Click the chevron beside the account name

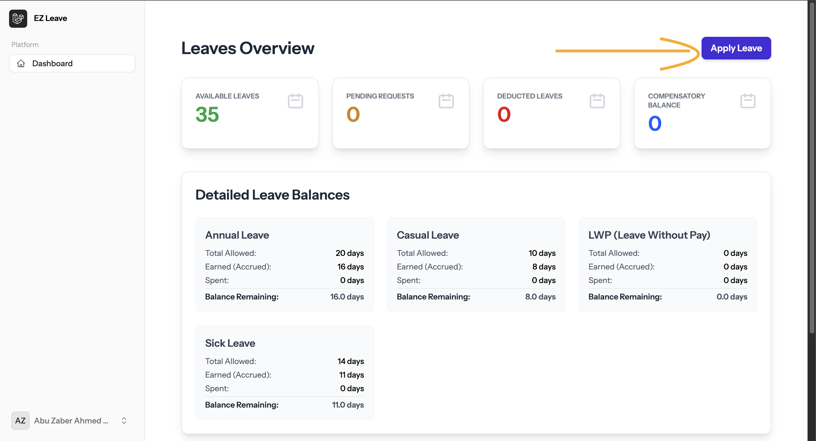coord(124,420)
